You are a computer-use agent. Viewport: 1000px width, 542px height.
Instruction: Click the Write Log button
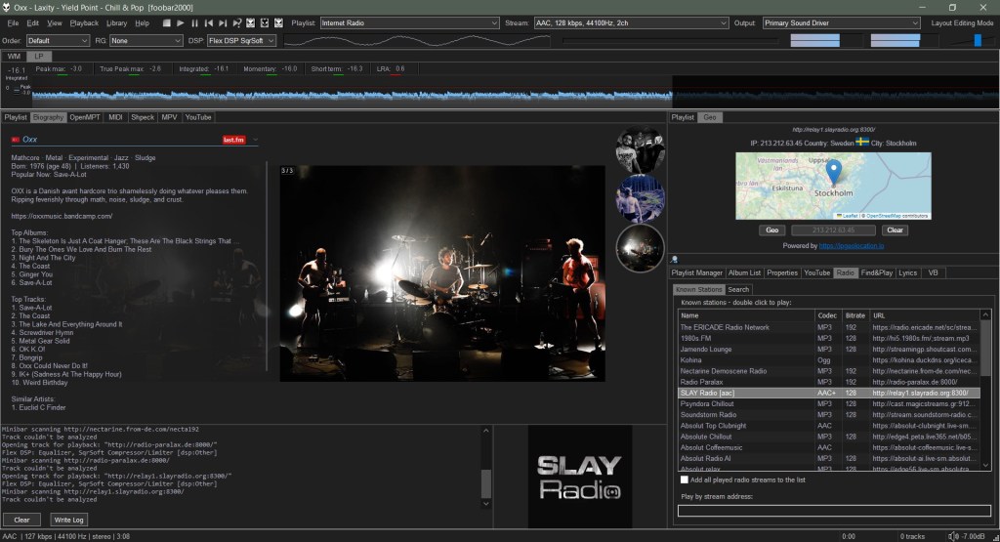pos(68,520)
